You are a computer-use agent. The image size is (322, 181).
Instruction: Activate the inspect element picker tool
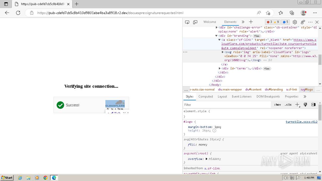(187, 22)
